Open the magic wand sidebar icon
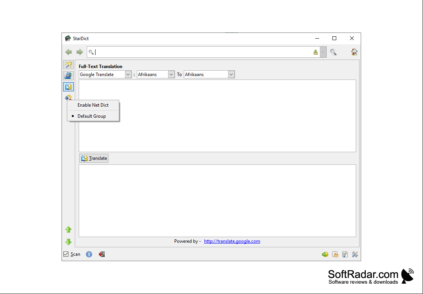The width and height of the screenshot is (423, 294). (x=68, y=65)
